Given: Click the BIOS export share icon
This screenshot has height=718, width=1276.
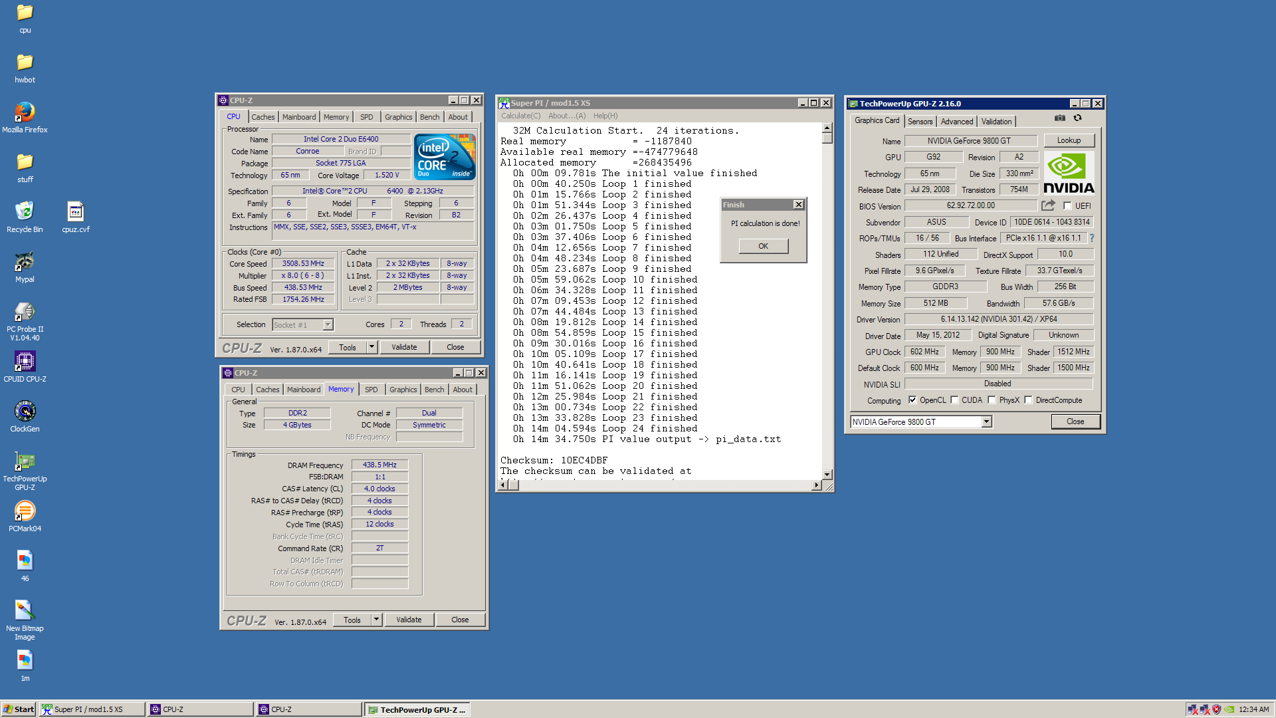Looking at the screenshot, I should [1048, 205].
